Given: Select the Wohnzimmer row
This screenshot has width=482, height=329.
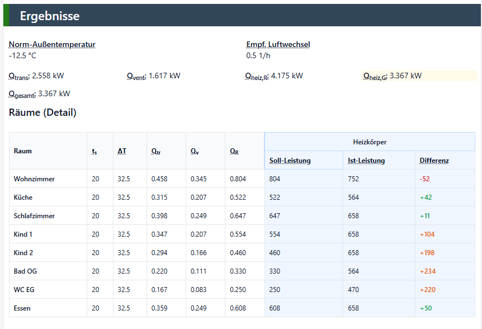Looking at the screenshot, I should click(242, 178).
